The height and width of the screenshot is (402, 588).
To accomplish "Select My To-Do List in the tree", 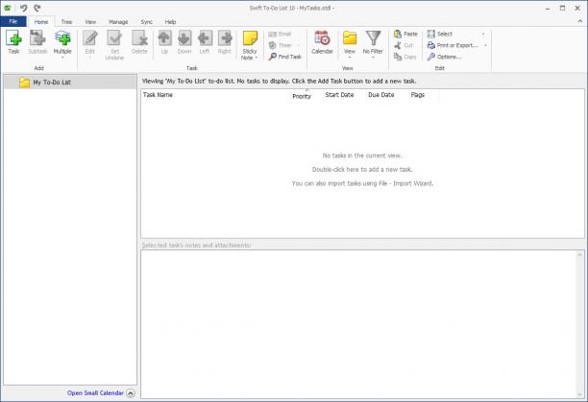I will pyautogui.click(x=70, y=82).
